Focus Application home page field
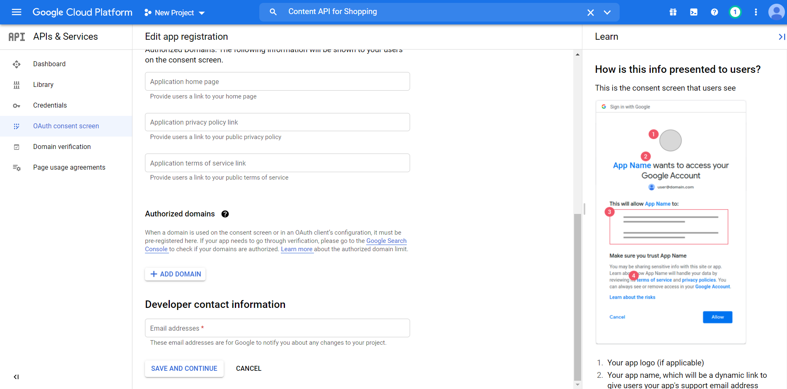 tap(278, 82)
